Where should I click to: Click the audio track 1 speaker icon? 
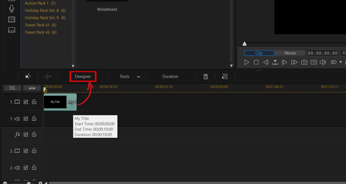pyautogui.click(x=17, y=119)
